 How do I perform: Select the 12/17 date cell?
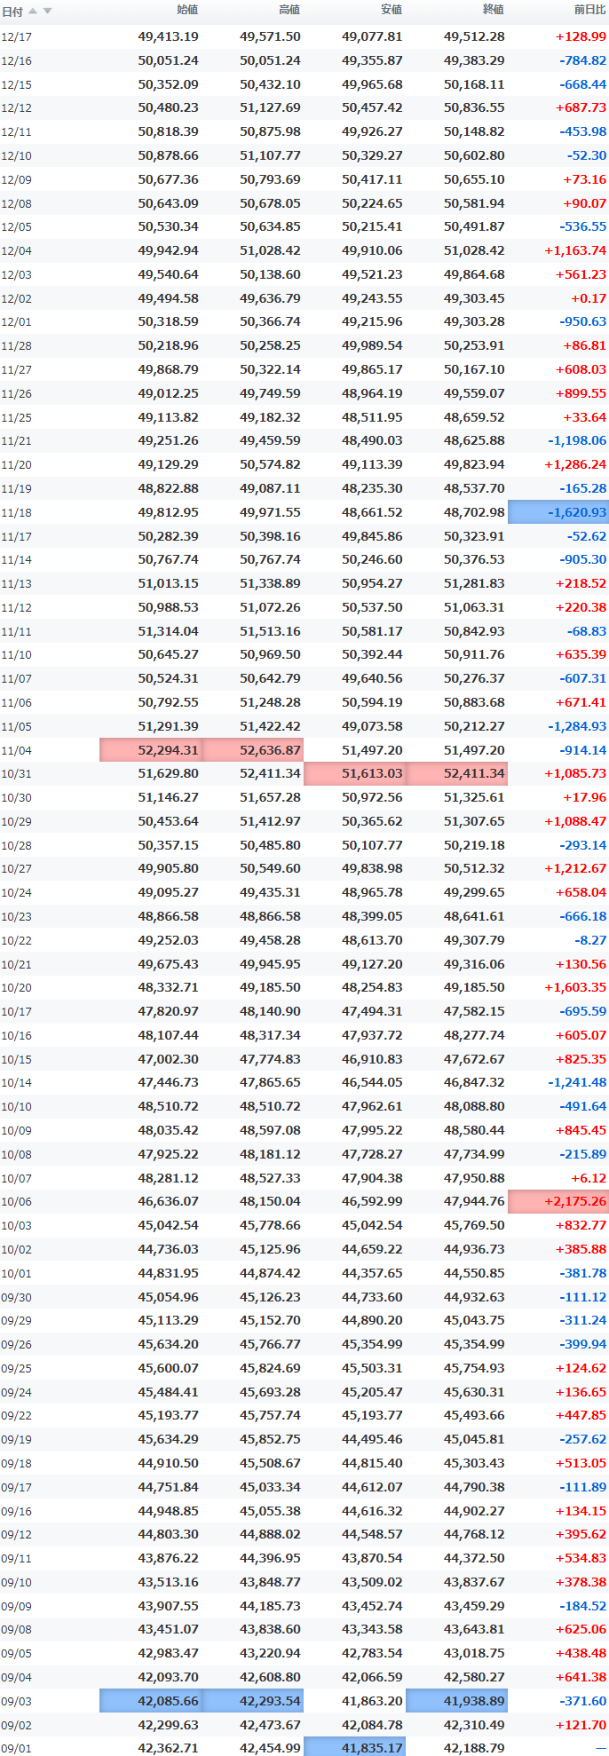coord(16,37)
